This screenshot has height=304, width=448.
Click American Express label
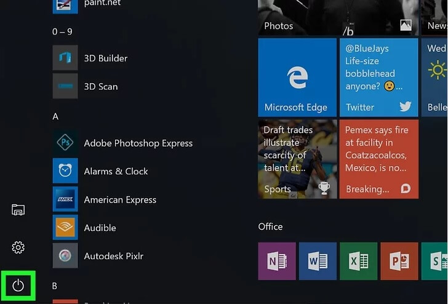pyautogui.click(x=120, y=200)
